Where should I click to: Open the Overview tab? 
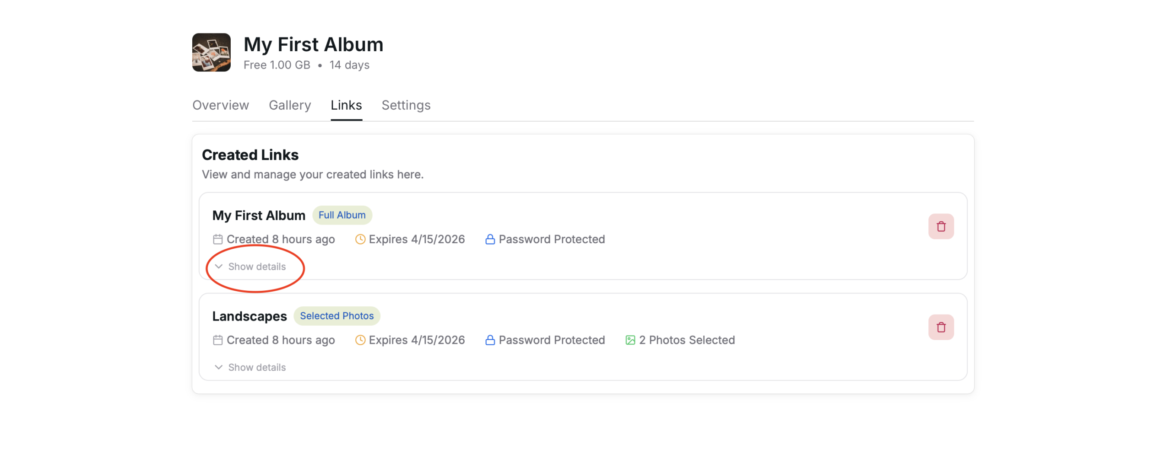point(220,105)
